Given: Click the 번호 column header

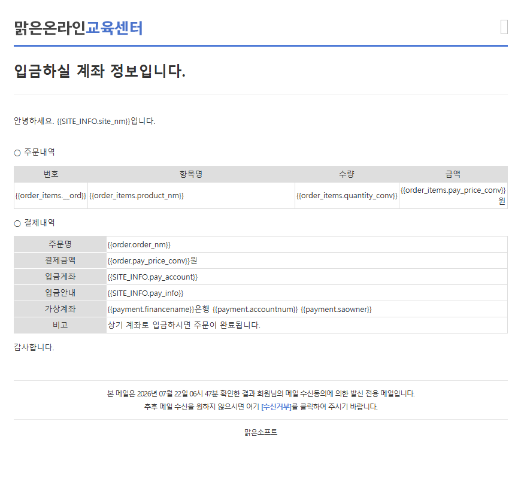Looking at the screenshot, I should (51, 174).
